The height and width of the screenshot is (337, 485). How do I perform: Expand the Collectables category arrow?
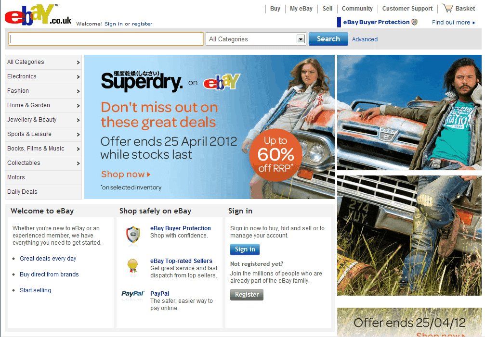[78, 163]
